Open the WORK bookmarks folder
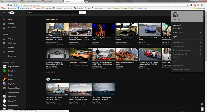 click(x=108, y=8)
